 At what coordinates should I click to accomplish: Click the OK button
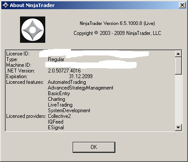click(94, 147)
